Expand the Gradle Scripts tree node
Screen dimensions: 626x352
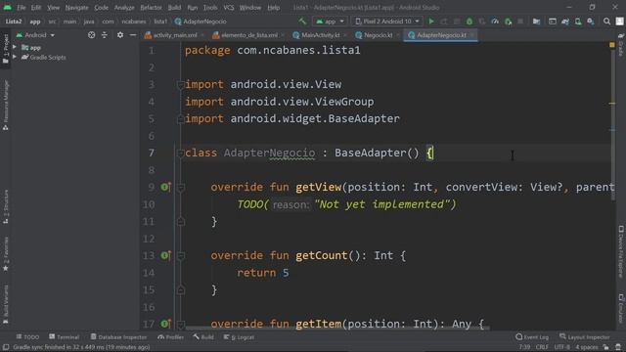point(15,57)
